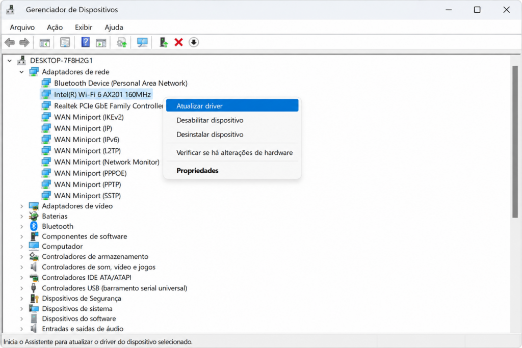The width and height of the screenshot is (522, 348).
Task: Click the Baterias category icon
Action: [x=34, y=216]
